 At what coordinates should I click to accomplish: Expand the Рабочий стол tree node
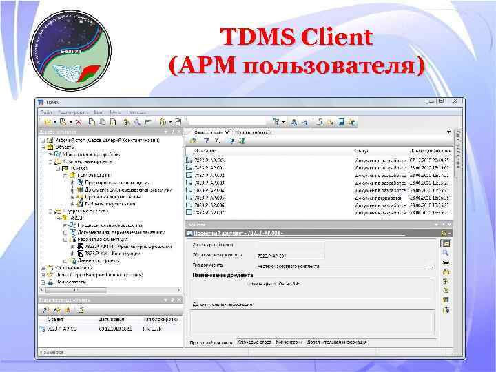[43, 140]
